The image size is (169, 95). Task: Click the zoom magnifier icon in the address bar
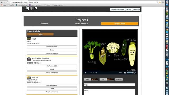[x=158, y=2]
